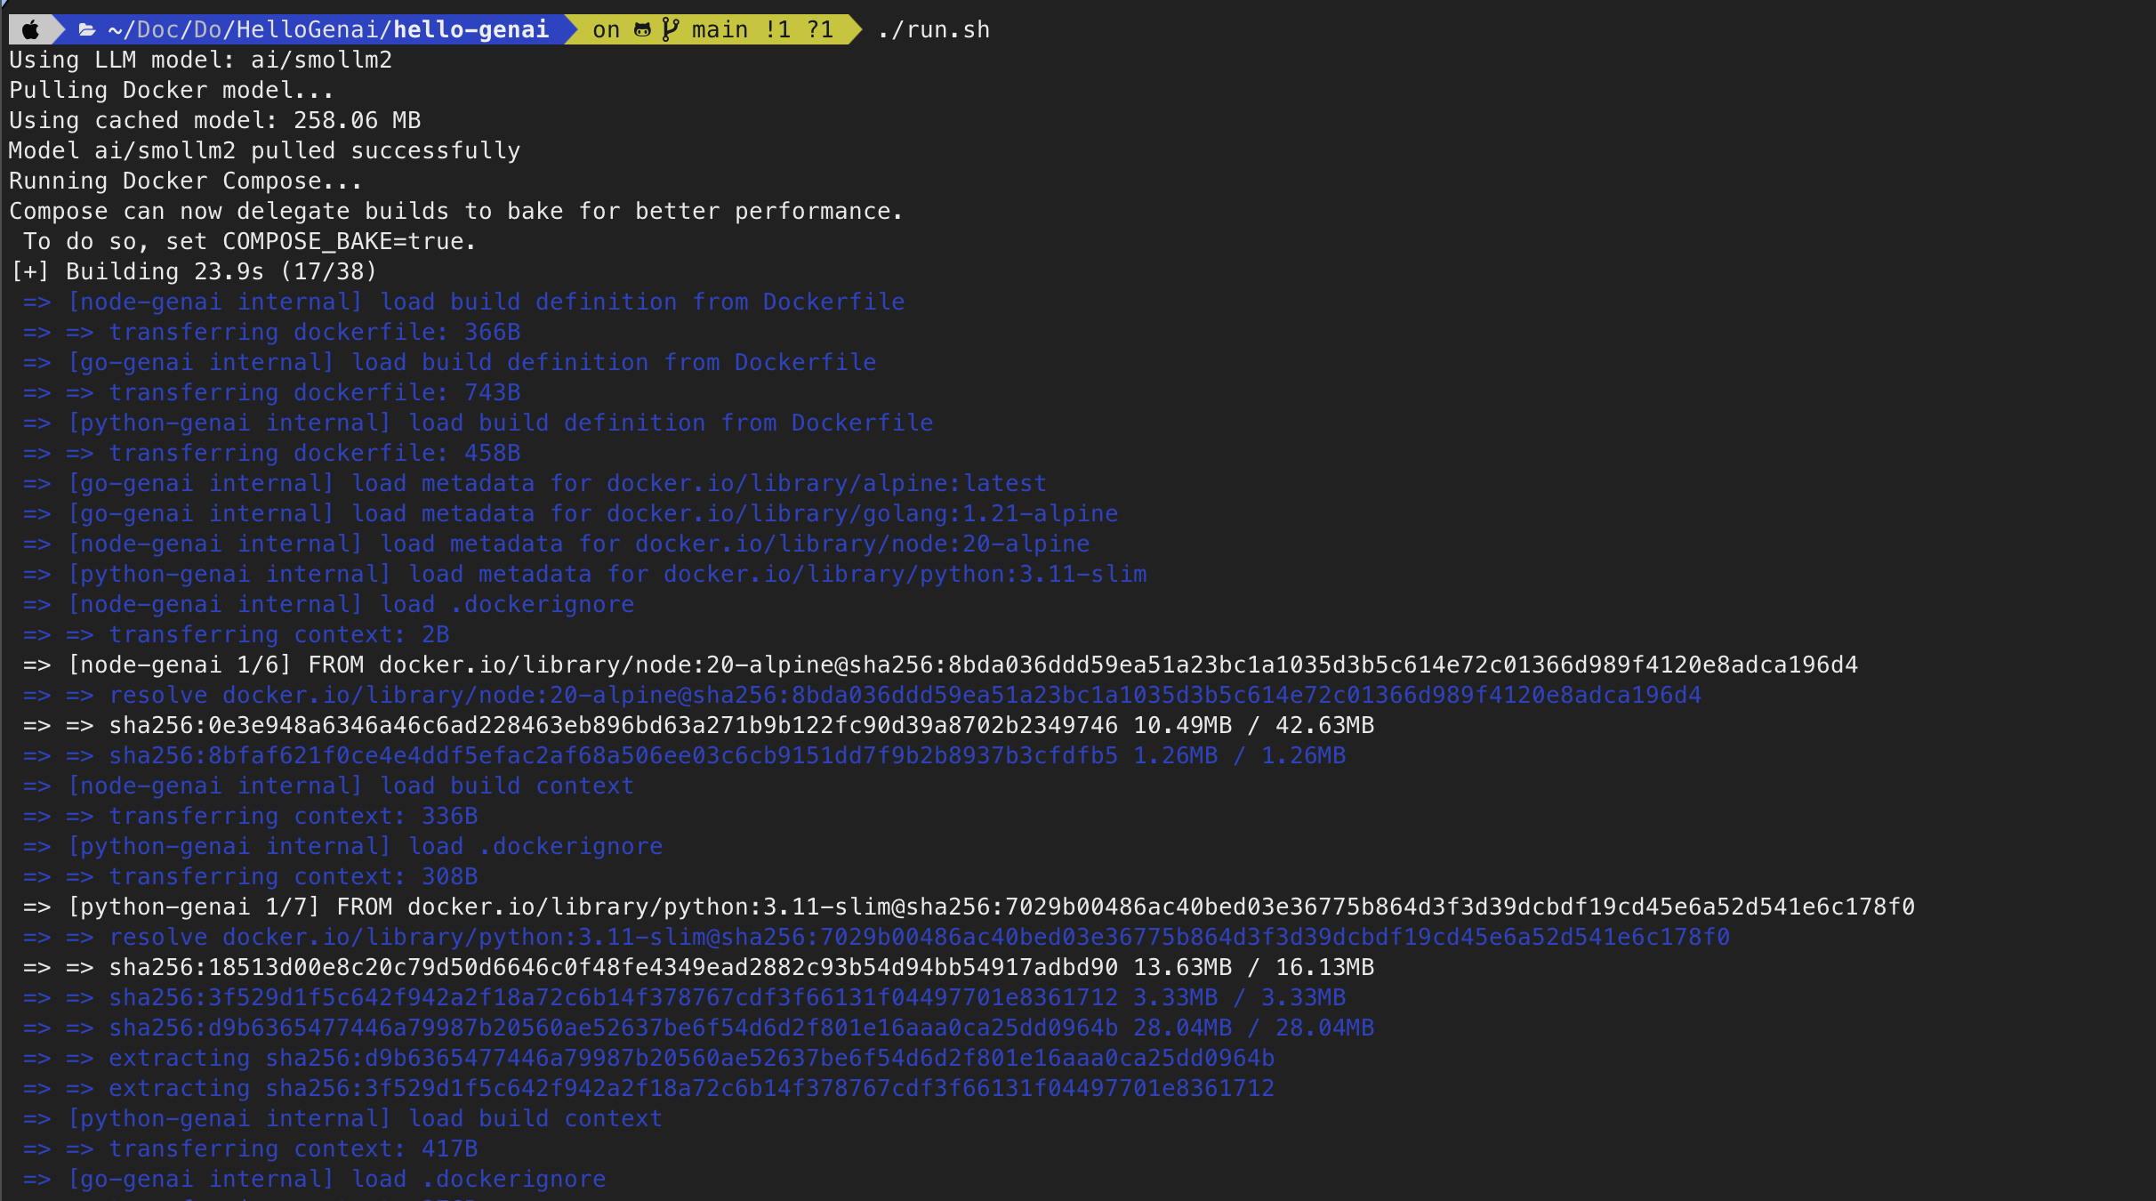
Task: Click '[node-genai internal] load .dockerignore' line
Action: point(328,605)
